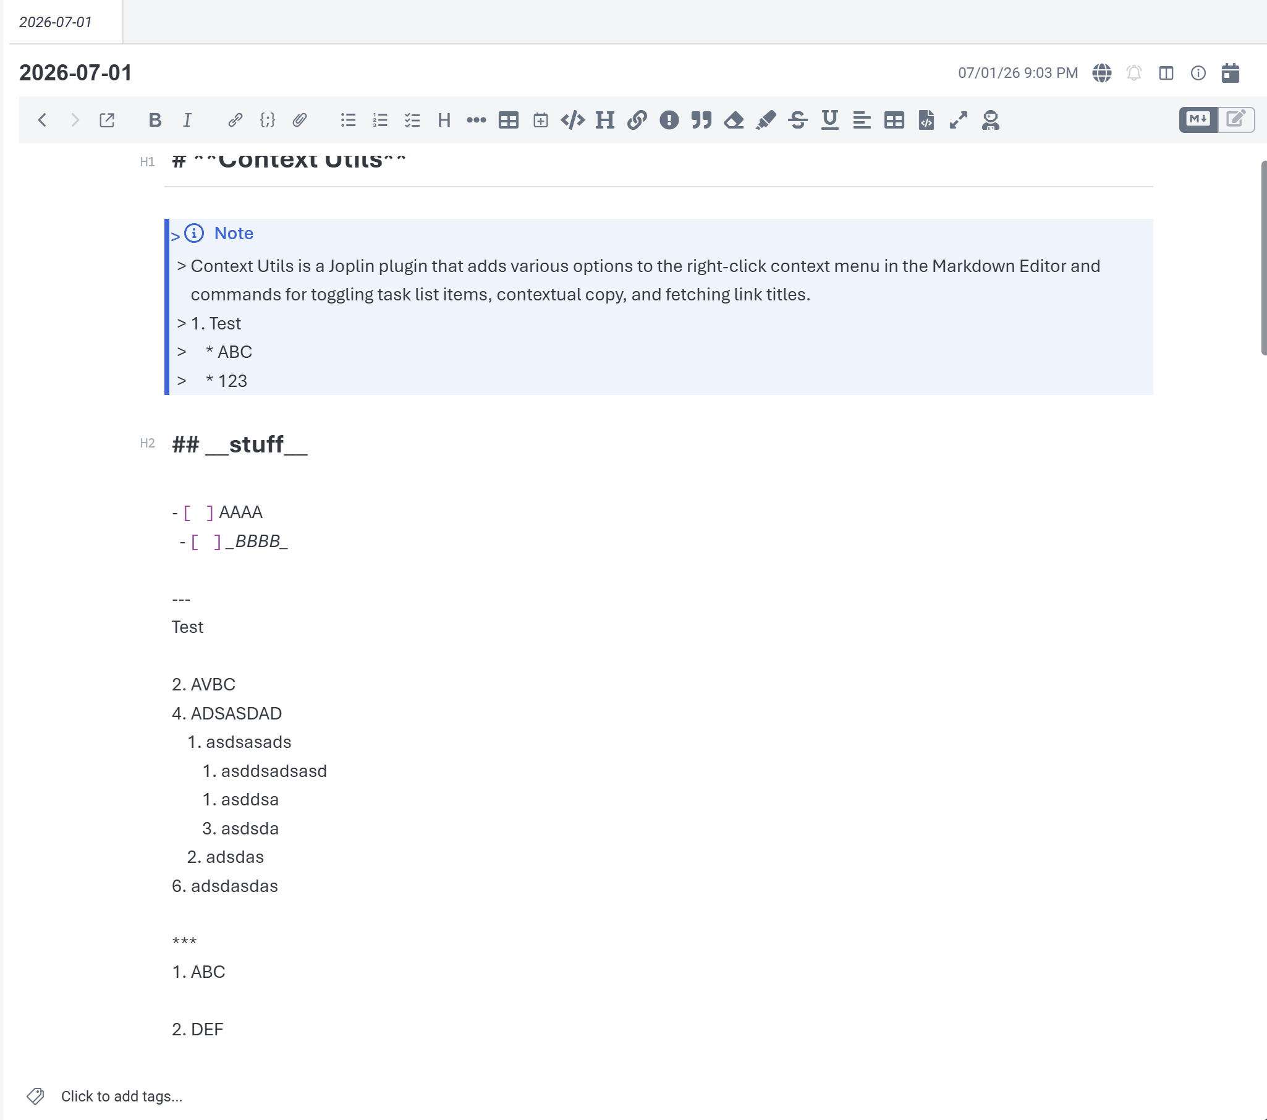Switch to Markdown editor mode
Screen dimensions: 1267x1120
(x=1198, y=120)
